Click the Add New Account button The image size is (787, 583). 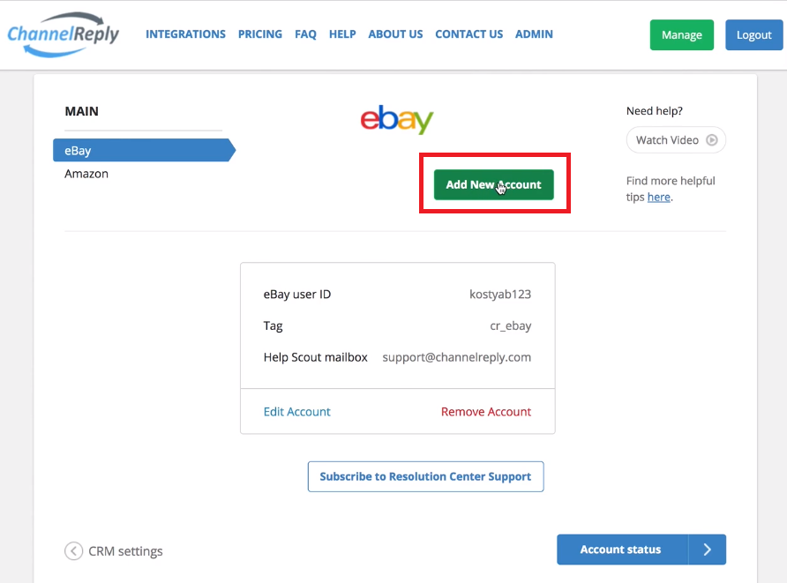pyautogui.click(x=494, y=184)
